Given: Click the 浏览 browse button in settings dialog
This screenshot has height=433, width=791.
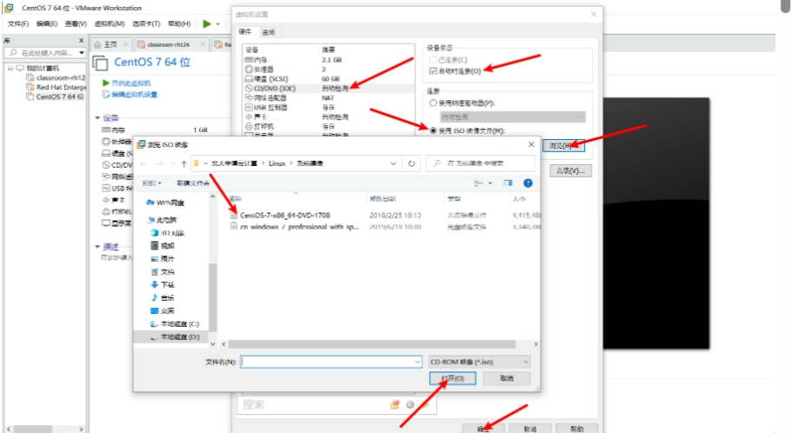Looking at the screenshot, I should coord(563,145).
